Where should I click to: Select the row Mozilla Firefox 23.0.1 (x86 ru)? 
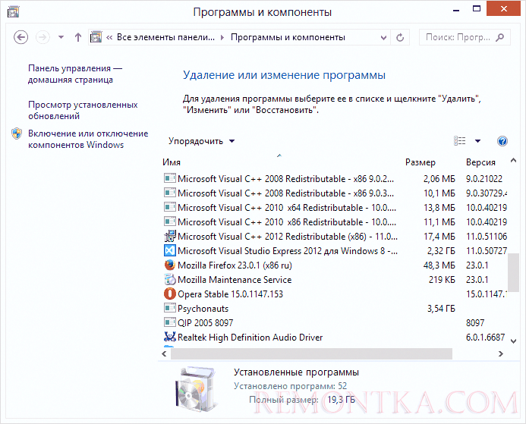point(335,265)
